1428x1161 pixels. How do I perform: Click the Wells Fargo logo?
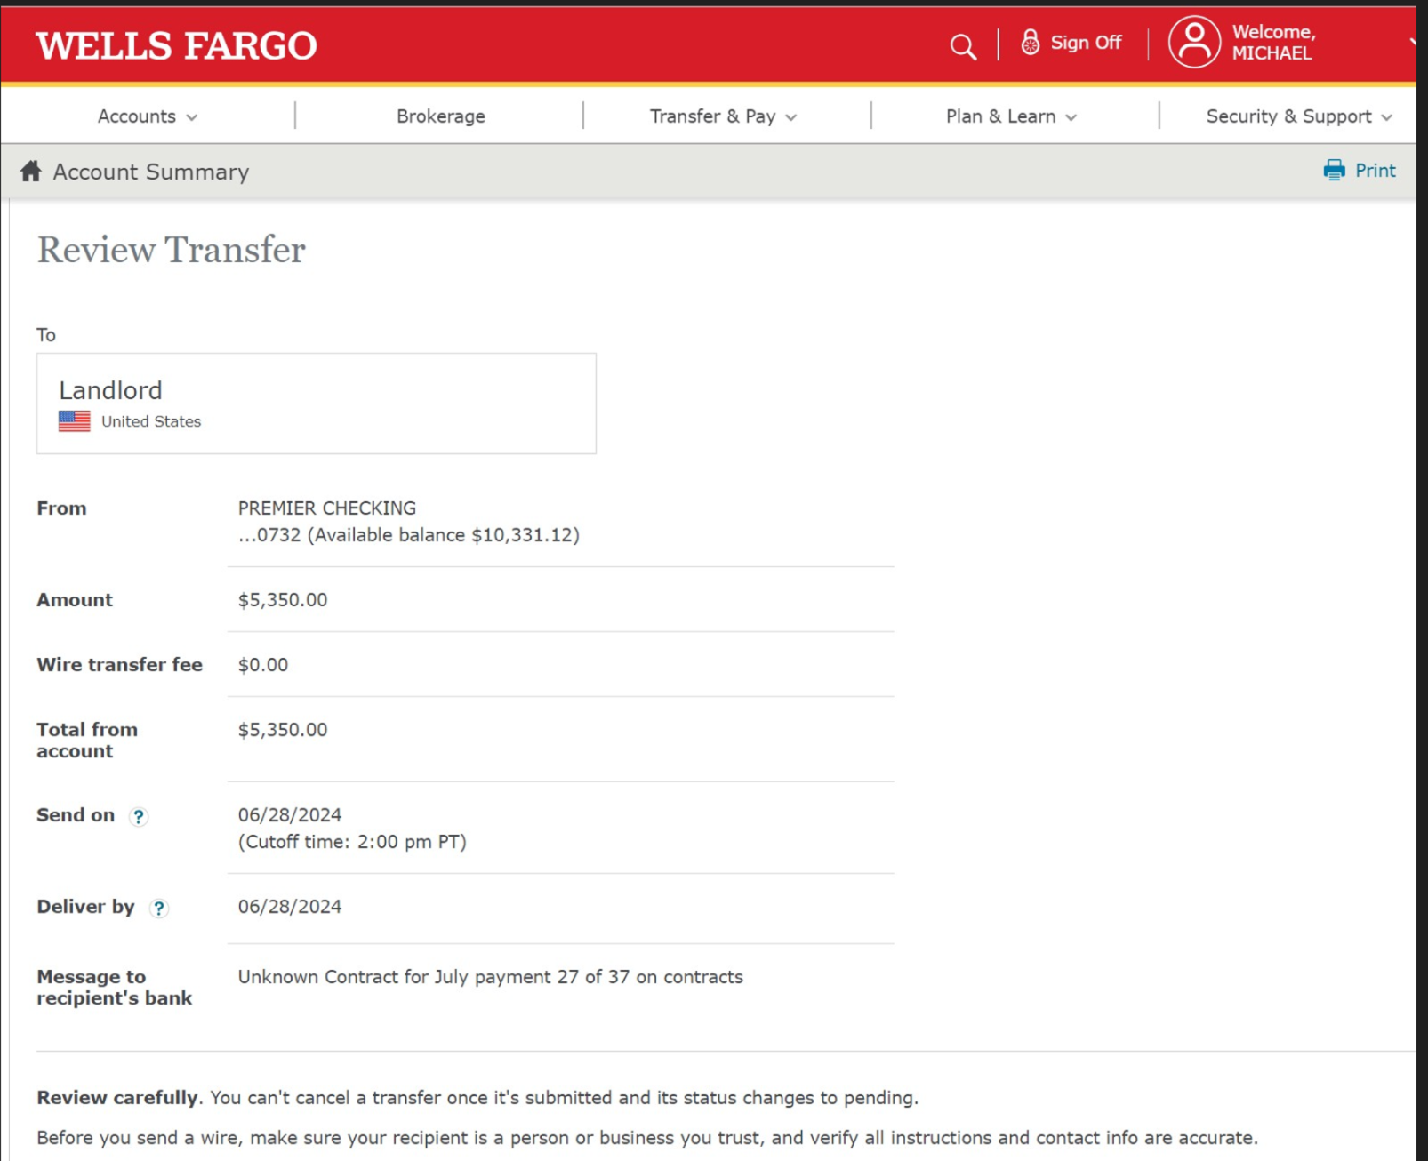coord(175,44)
